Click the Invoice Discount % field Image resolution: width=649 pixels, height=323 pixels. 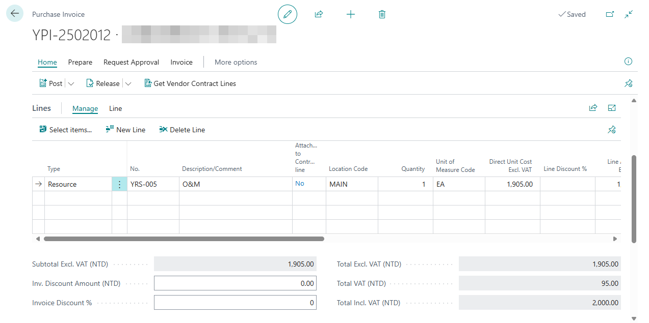tap(235, 303)
